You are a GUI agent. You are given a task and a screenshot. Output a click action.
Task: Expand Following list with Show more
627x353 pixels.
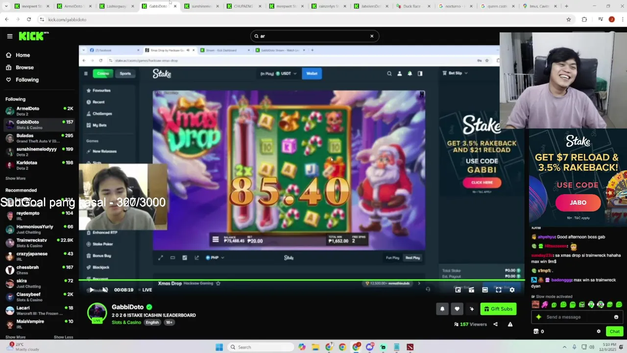click(x=15, y=178)
